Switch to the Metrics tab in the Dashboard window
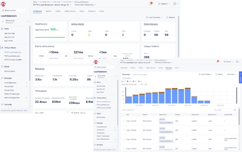The width and height of the screenshot is (242, 152). coord(49,11)
